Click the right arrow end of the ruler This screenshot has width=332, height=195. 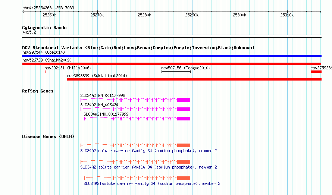320,12
